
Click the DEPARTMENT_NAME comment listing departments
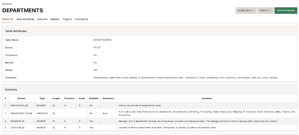tap(207, 113)
